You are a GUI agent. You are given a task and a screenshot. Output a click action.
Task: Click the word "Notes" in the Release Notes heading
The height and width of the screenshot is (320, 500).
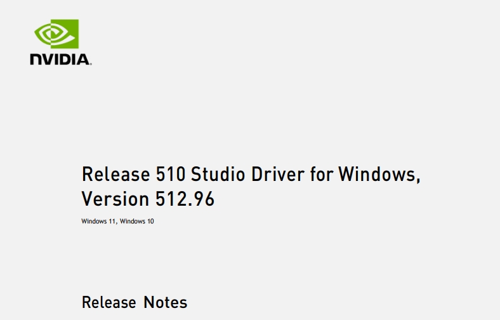tap(165, 302)
